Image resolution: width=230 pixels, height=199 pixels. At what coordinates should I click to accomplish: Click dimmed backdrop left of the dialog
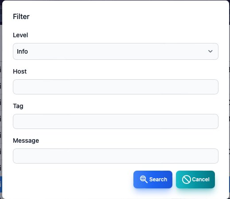(x=1, y=103)
